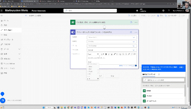The width and height of the screenshot is (191, 109).
Task: Click the insert link icon in editor
Action: [129, 54]
